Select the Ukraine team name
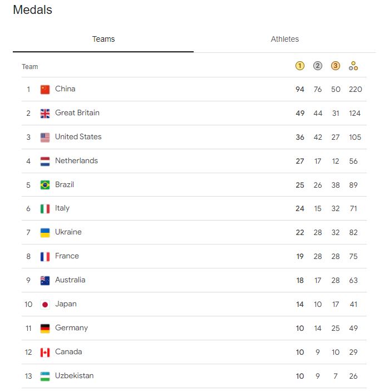The height and width of the screenshot is (391, 384). pyautogui.click(x=68, y=232)
